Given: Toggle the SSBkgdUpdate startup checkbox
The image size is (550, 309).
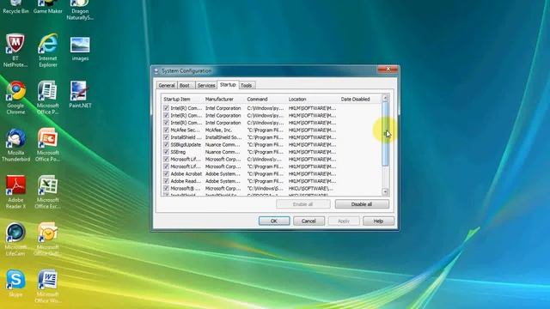Looking at the screenshot, I should pyautogui.click(x=166, y=145).
